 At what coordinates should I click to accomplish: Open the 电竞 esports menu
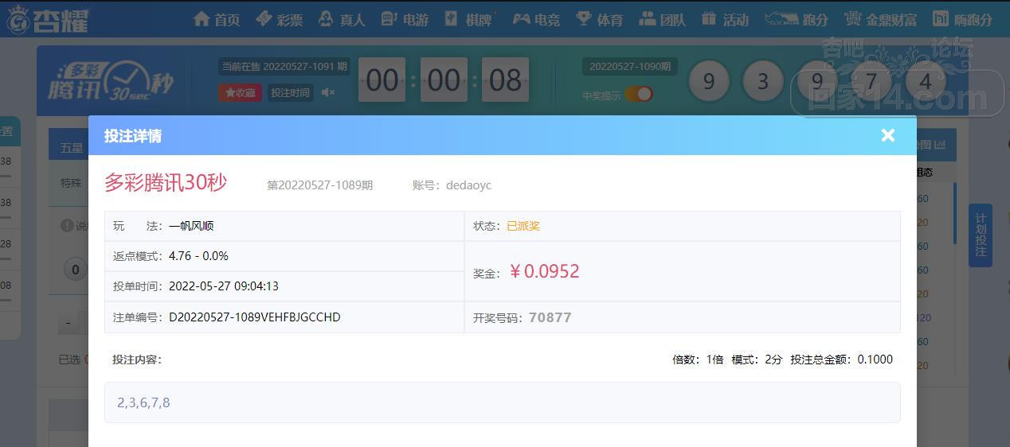(536, 19)
